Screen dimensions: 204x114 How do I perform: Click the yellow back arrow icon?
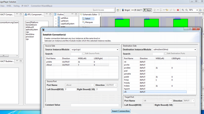coord(167,10)
